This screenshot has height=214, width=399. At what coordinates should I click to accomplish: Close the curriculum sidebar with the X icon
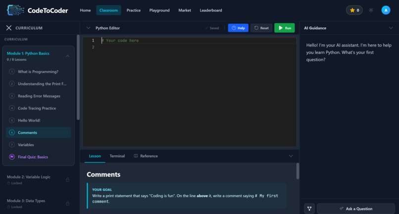click(x=9, y=28)
